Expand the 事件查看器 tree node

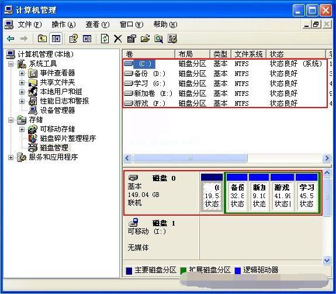pyautogui.click(x=22, y=73)
